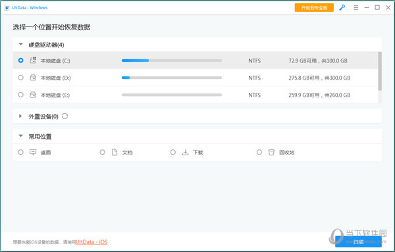Click the UltData app logo icon
The image size is (395, 252).
(7, 8)
